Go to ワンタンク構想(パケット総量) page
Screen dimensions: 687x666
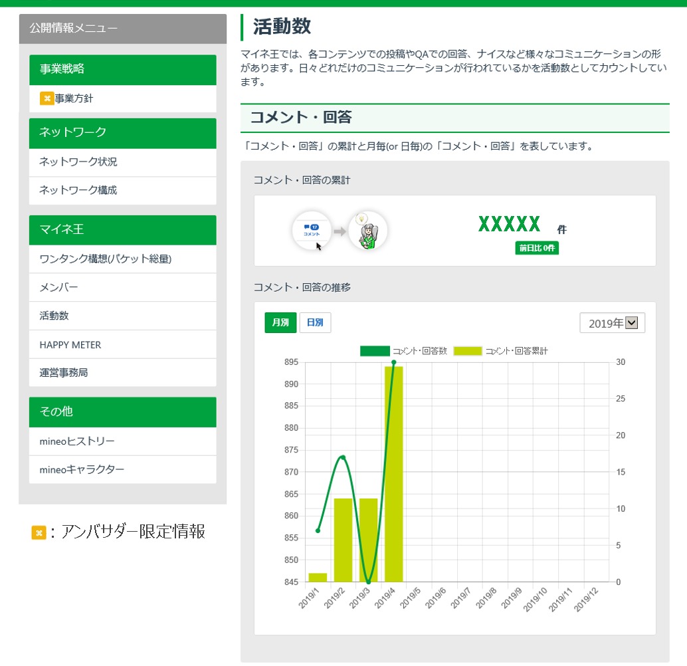[x=106, y=259]
